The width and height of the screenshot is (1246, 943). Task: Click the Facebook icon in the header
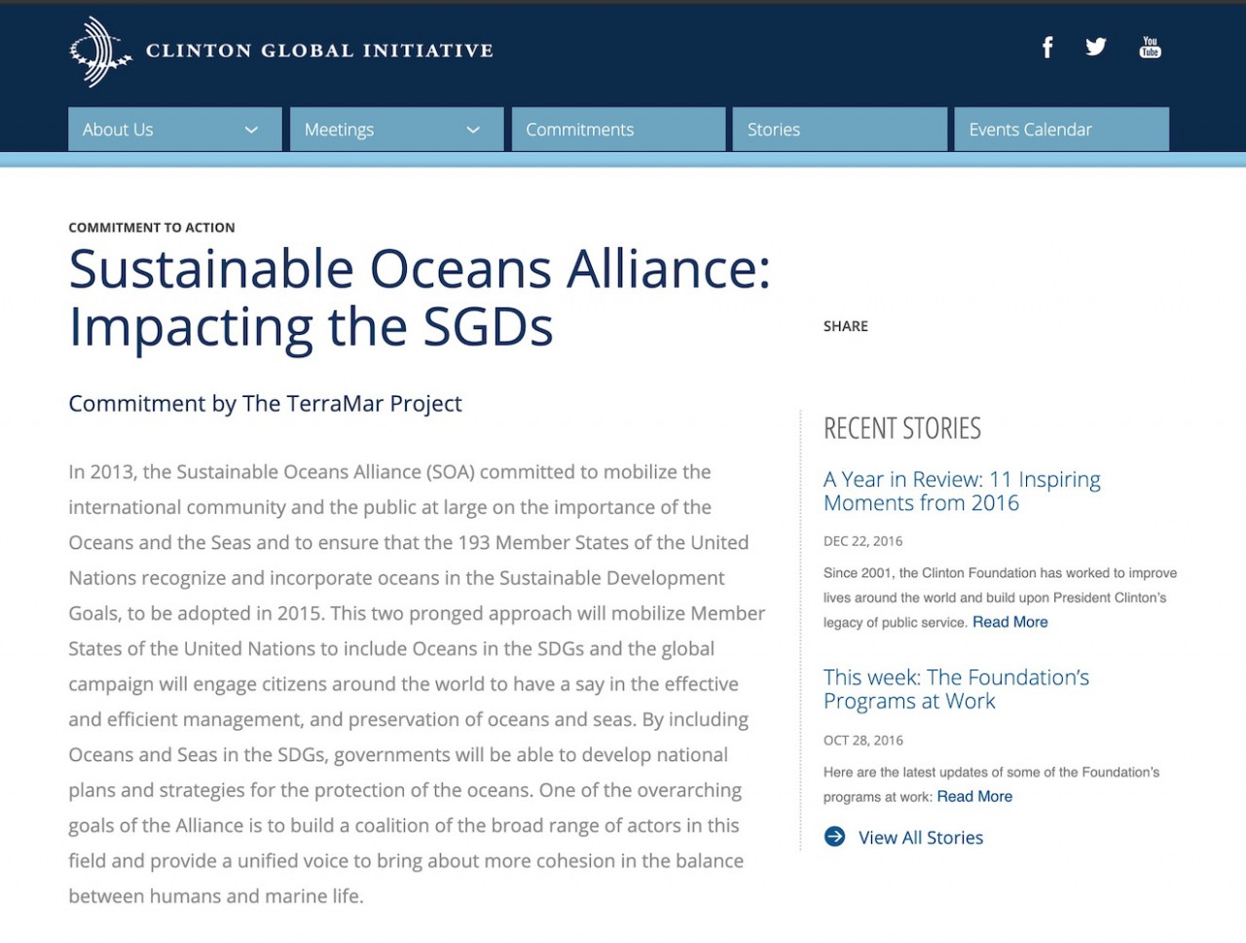[x=1047, y=48]
